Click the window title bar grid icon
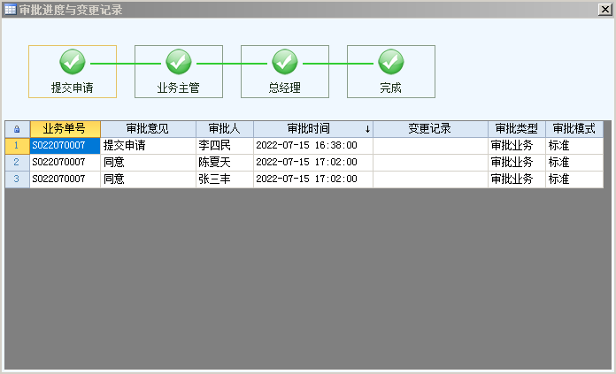The image size is (616, 374). [x=10, y=10]
